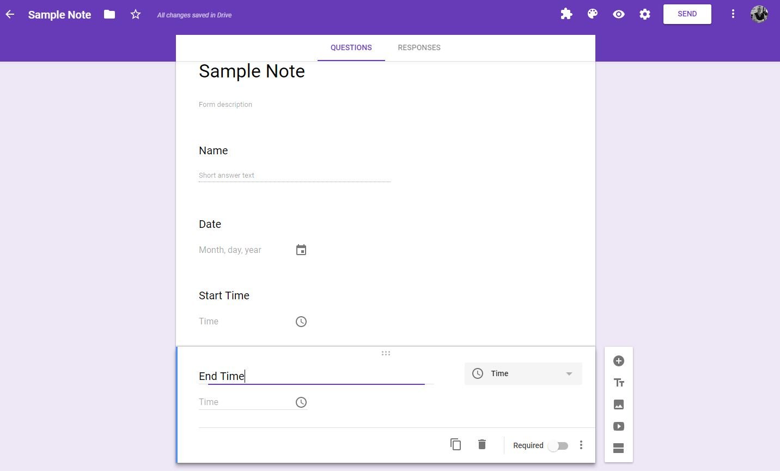780x471 pixels.
Task: Duplicate the End Time question
Action: (456, 445)
